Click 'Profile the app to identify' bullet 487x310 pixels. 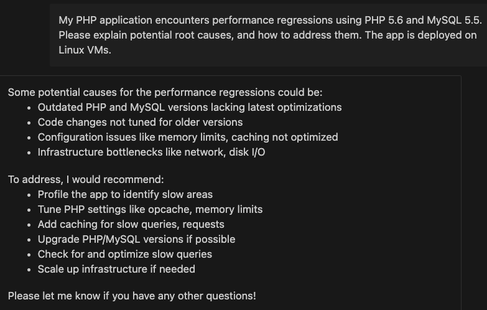pyautogui.click(x=125, y=194)
